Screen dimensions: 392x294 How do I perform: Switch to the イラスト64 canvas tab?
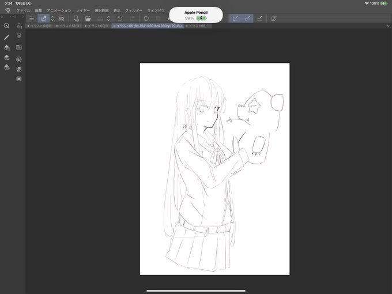click(x=40, y=26)
